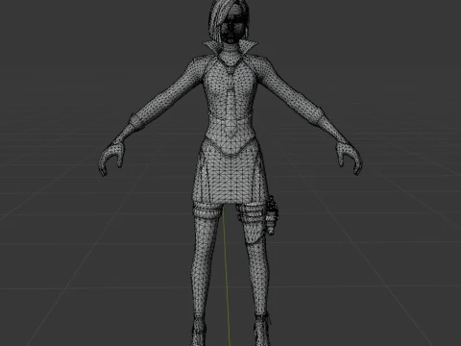This screenshot has height=346, width=461.
Task: Click the character's head with hair
Action: pos(230,22)
